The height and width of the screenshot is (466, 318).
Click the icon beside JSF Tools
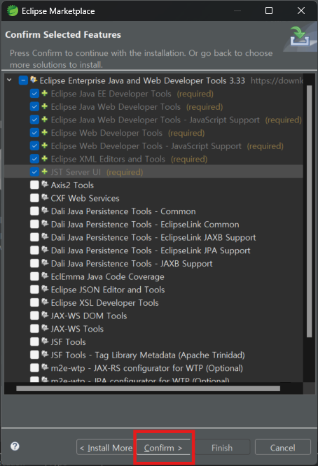[x=45, y=341]
